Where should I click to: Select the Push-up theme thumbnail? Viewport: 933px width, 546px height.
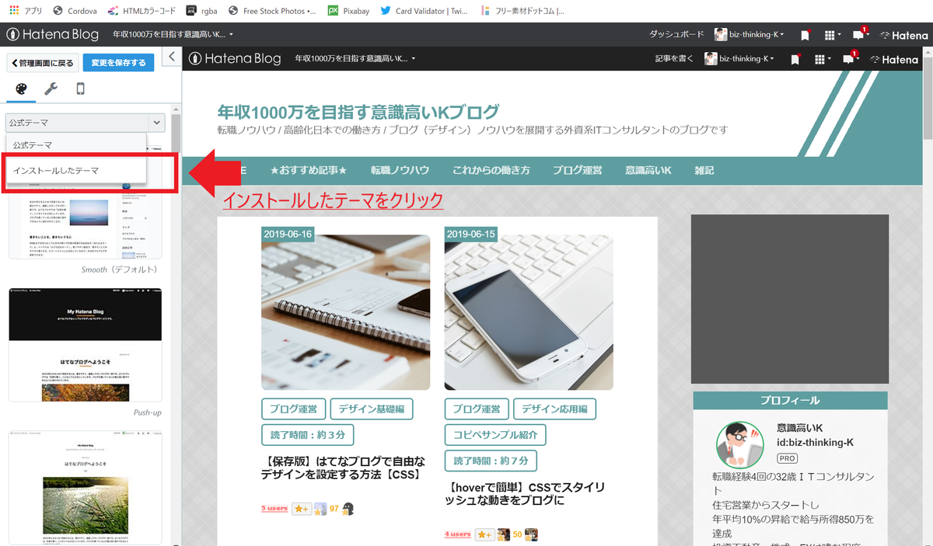[x=85, y=345]
